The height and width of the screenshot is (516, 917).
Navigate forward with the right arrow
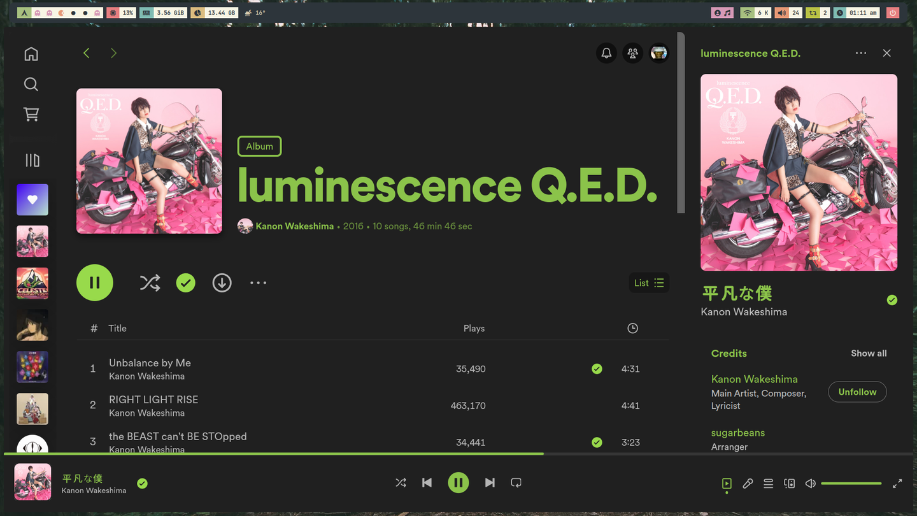[x=113, y=53]
